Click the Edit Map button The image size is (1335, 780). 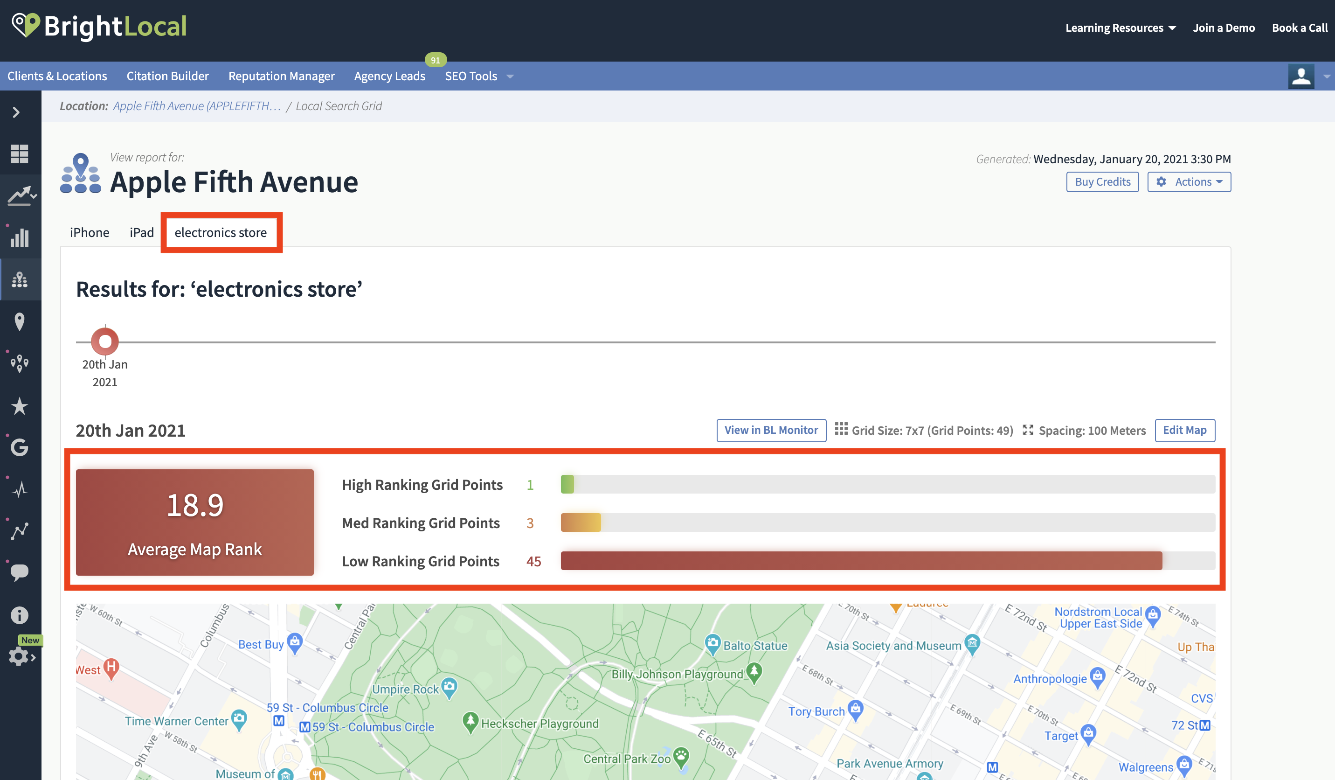[1184, 430]
